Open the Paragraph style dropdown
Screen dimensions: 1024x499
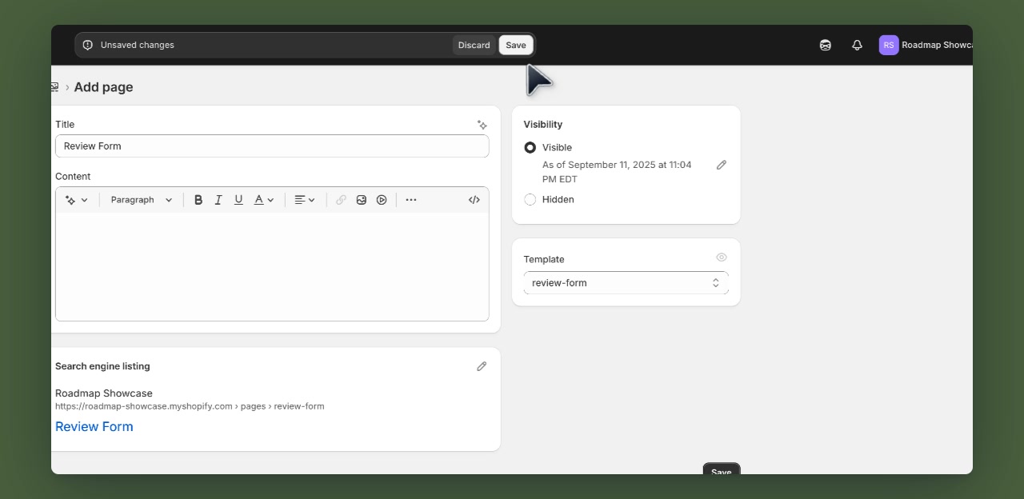tap(142, 200)
